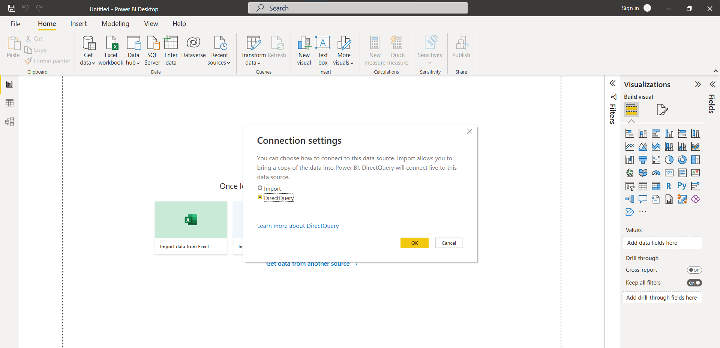Click Get data from another source link

click(x=312, y=264)
